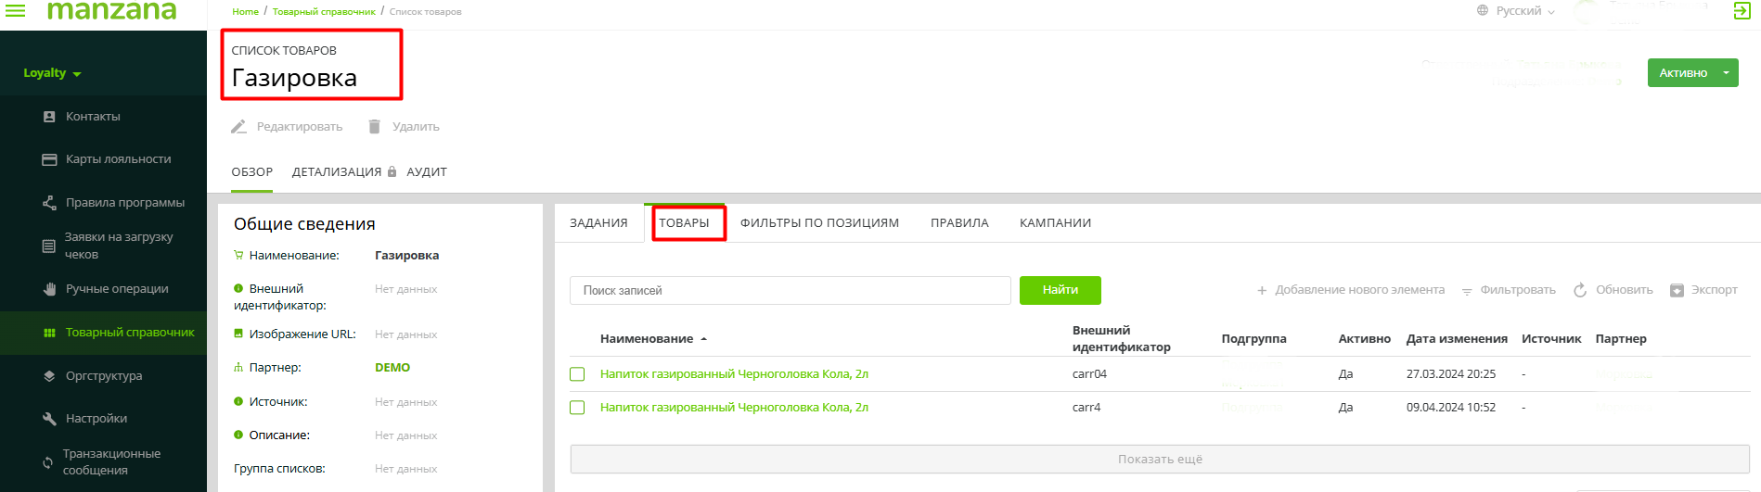Switch to the ФИЛЬТРЫ ПО ПОЗИЦИЯМ tab
Viewport: 1761px width, 492px height.
coord(819,223)
